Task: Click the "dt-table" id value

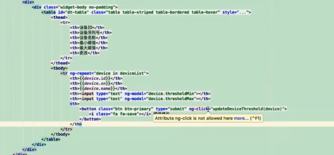Action: point(77,12)
